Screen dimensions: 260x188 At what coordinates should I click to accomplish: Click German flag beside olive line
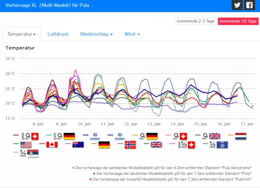point(104,145)
